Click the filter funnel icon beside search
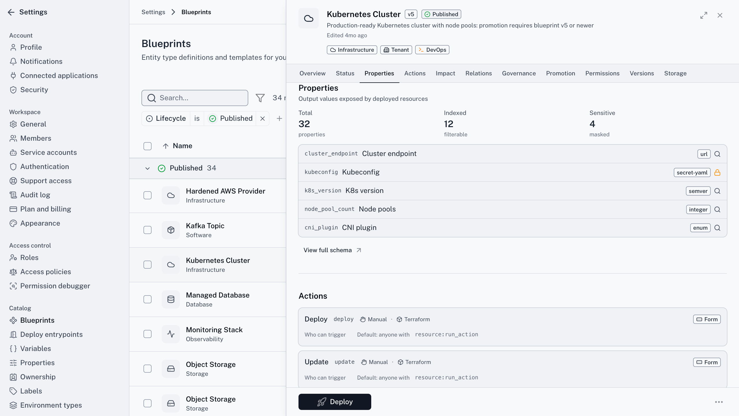 (260, 98)
